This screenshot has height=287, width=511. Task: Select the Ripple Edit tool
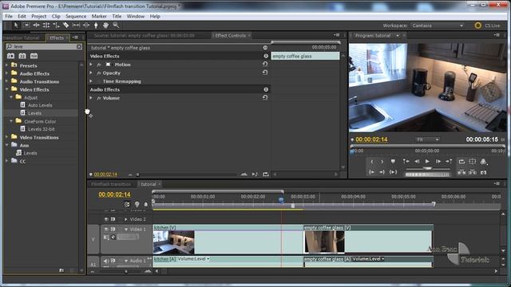coord(36,26)
